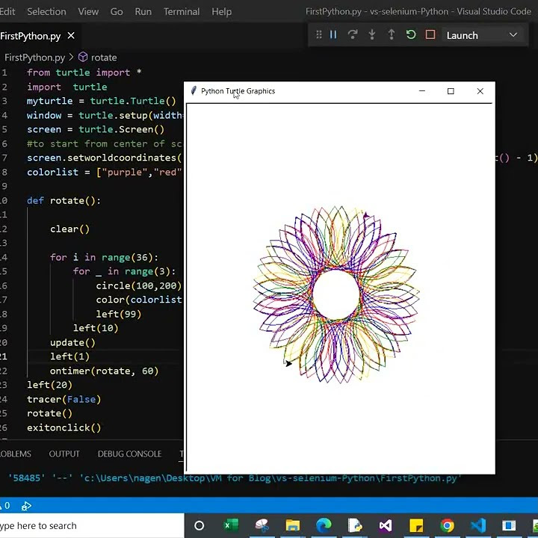Screen dimensions: 538x538
Task: Open File Explorer from the taskbar
Action: click(292, 525)
